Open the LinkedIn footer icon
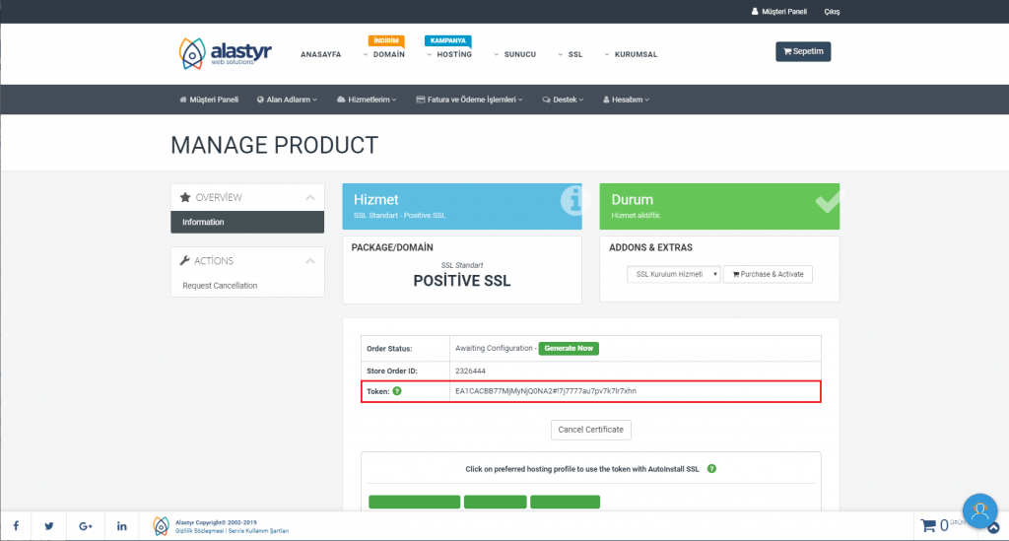Viewport: 1009px width, 541px height. (121, 526)
